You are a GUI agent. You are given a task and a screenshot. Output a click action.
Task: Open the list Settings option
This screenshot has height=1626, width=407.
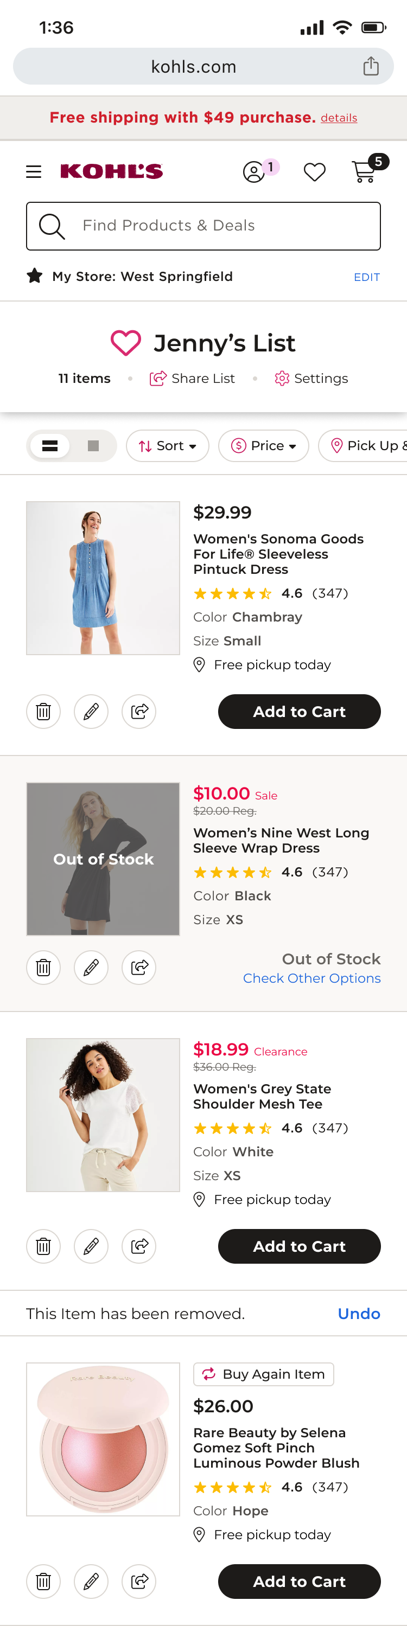click(x=311, y=378)
